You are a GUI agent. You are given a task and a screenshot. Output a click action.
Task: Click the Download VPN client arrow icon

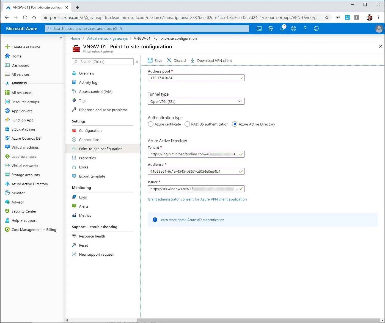(193, 60)
